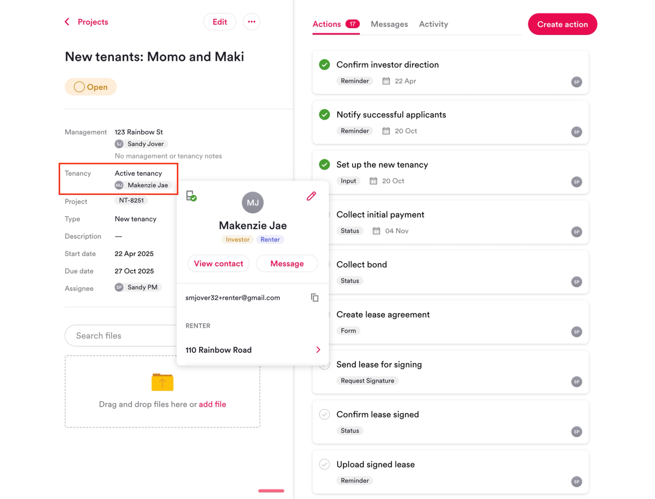The height and width of the screenshot is (499, 655).
Task: Switch to the Activity tab
Action: pos(433,24)
